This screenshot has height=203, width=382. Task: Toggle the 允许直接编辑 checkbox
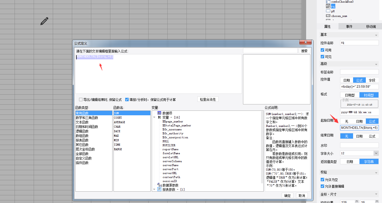(322, 186)
